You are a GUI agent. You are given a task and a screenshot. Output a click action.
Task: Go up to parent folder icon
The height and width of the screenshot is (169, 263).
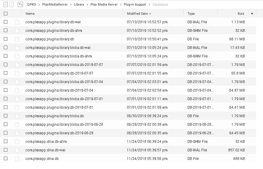point(20,4)
